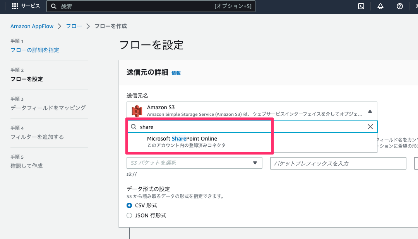This screenshot has width=418, height=239.
Task: Collapse the Amazon S3 source dropdown arrow
Action: pyautogui.click(x=370, y=111)
